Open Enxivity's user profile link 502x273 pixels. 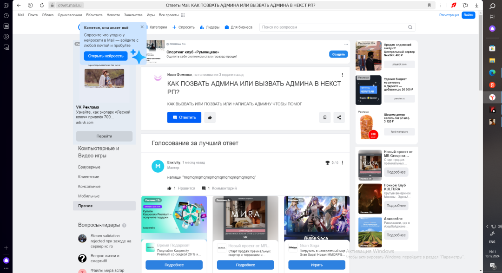tap(173, 162)
